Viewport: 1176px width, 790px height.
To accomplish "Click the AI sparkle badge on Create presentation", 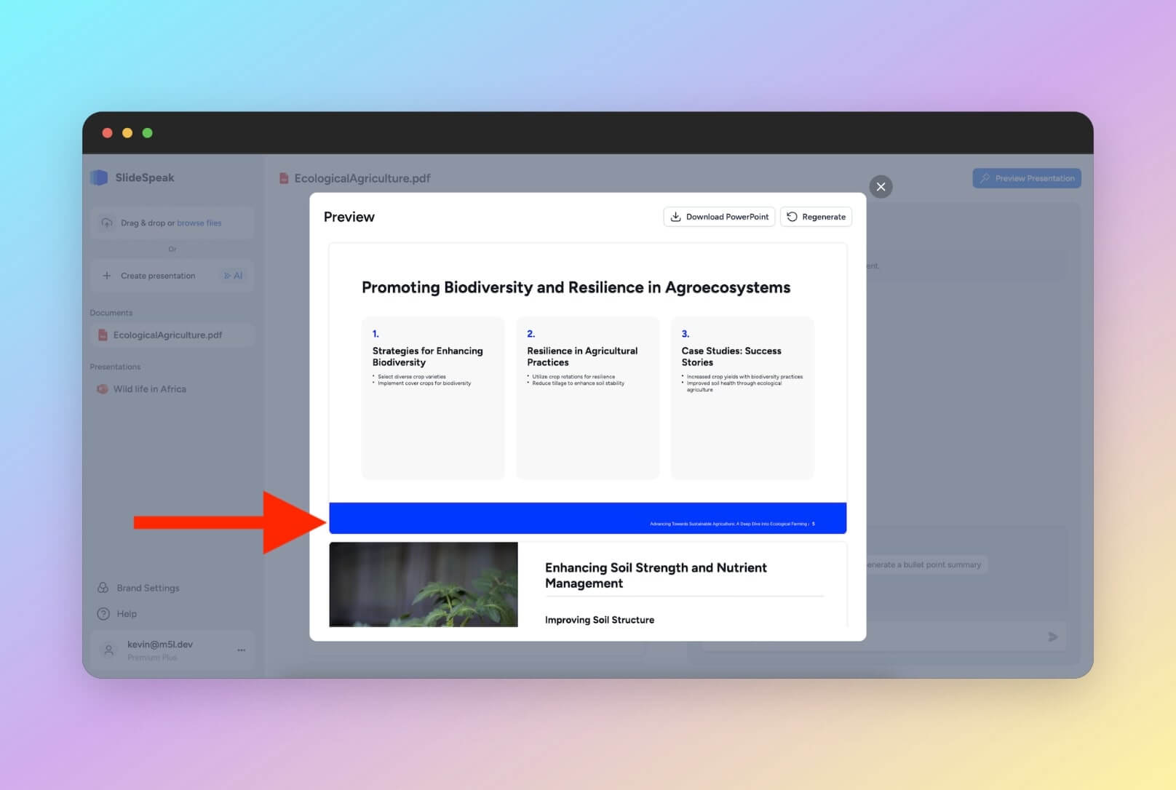I will tap(234, 276).
